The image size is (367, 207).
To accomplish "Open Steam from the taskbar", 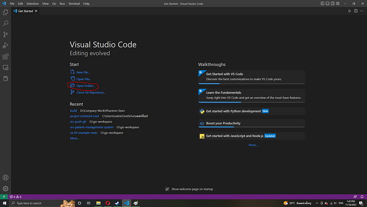I will click(x=117, y=203).
